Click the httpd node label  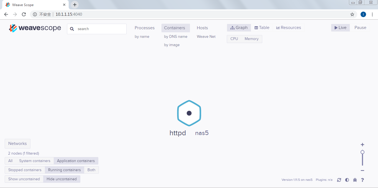click(178, 133)
